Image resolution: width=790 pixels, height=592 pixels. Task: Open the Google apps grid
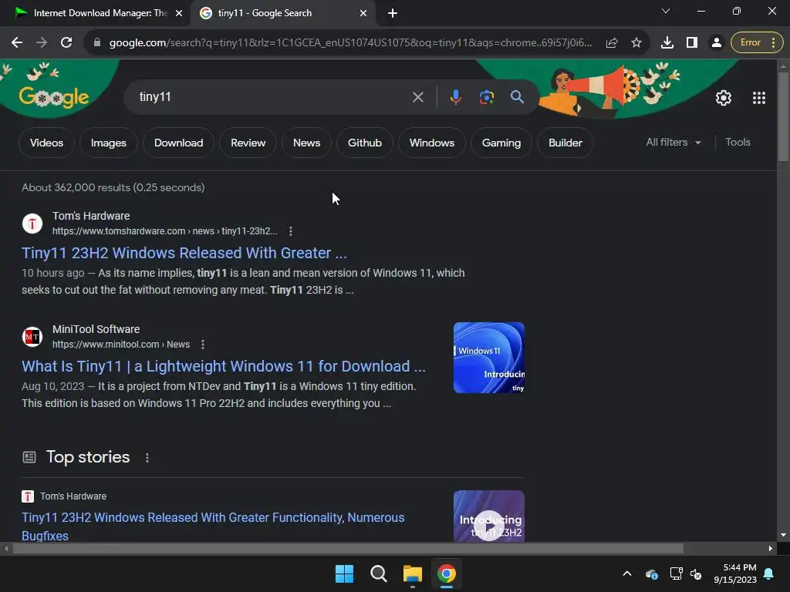tap(759, 98)
